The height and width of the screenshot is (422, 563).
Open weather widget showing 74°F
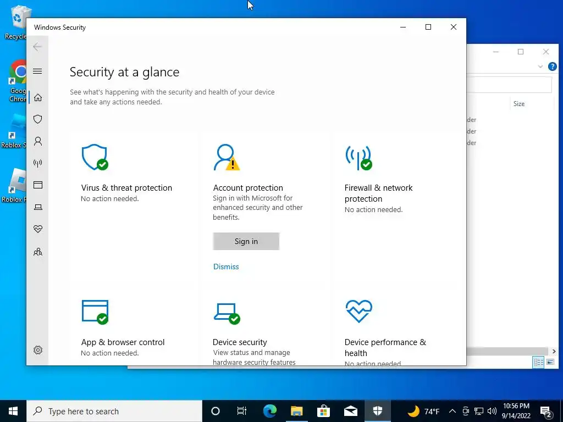tap(424, 411)
